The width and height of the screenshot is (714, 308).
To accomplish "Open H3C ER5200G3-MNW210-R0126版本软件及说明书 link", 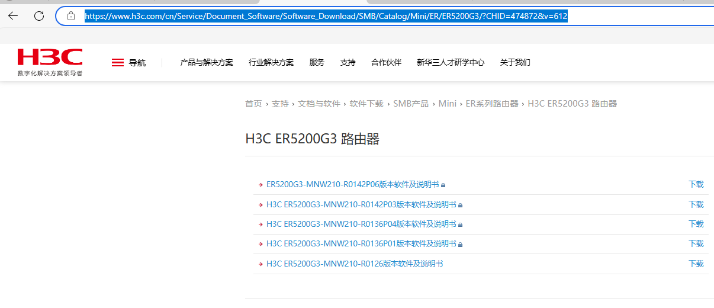I will coord(355,264).
